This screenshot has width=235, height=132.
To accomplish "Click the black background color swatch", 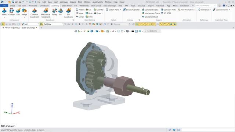I will 133,31.
